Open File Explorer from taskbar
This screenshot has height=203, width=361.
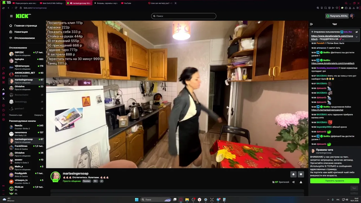point(187,200)
